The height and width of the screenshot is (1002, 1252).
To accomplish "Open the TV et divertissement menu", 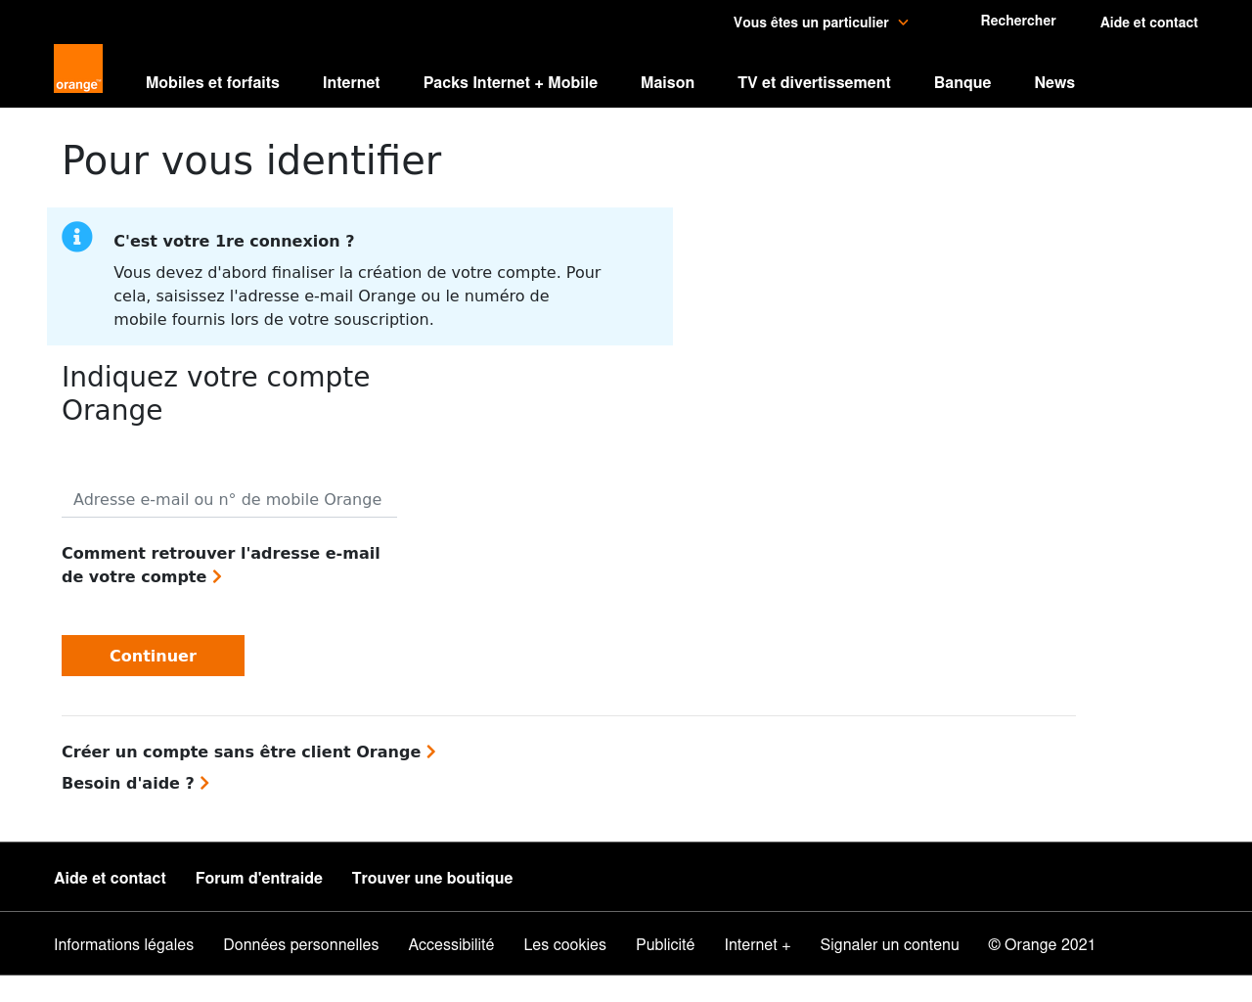I will coord(814,83).
